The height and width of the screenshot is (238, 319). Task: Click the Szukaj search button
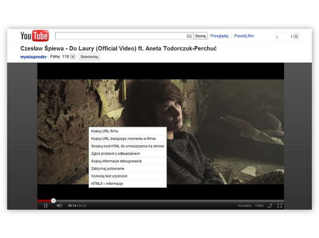tap(201, 36)
